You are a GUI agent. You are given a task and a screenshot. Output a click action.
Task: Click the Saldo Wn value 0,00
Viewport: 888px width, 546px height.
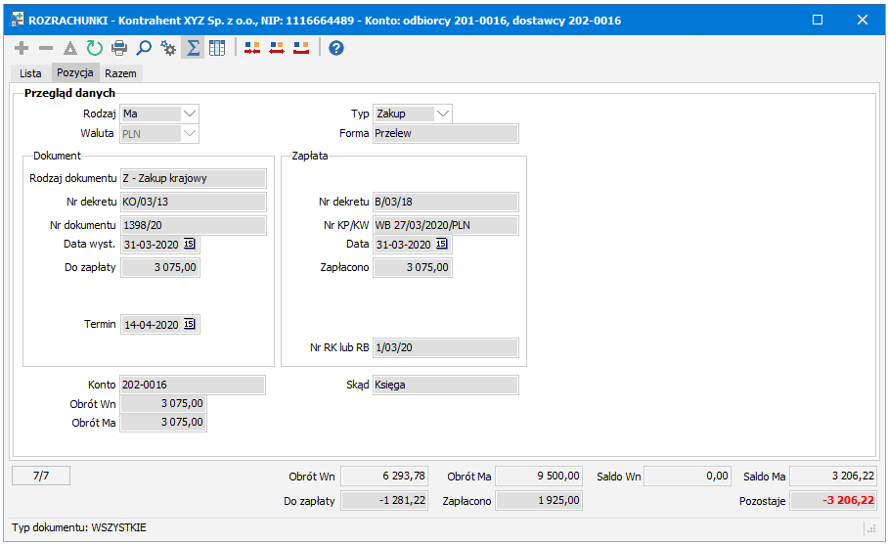click(688, 477)
